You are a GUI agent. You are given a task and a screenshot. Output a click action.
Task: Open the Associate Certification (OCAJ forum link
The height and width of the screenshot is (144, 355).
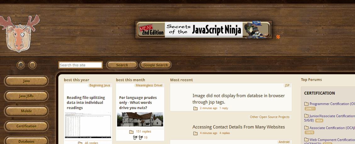pos(332,128)
